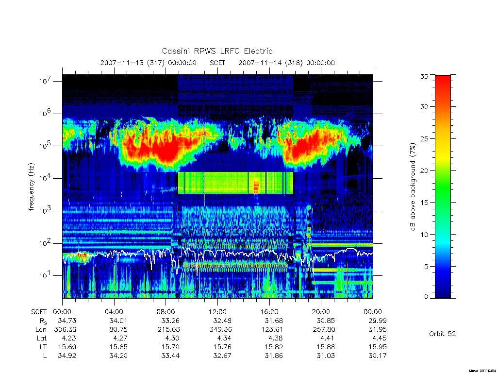Click the 16:00 time axis label
This screenshot has height=373, width=497.
pyautogui.click(x=269, y=312)
